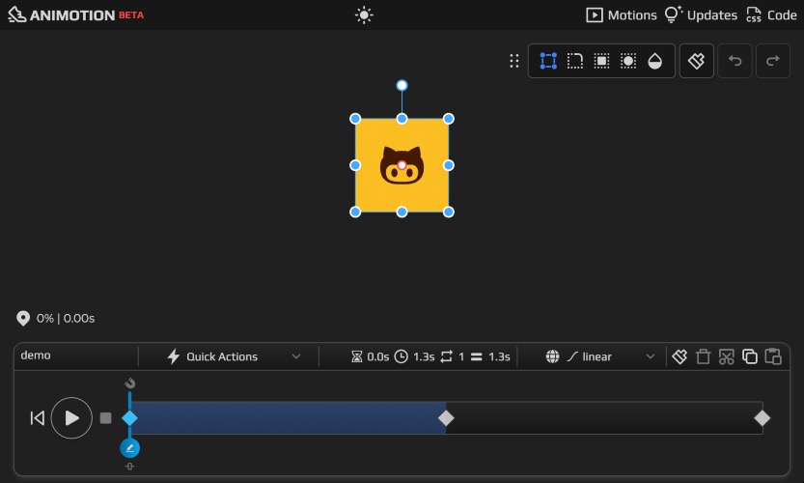Click the top-right resize handle

[449, 119]
